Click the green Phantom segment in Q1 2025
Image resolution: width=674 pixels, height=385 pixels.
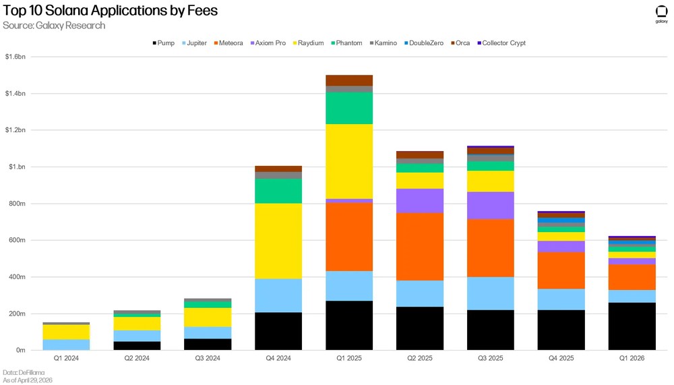coord(349,108)
